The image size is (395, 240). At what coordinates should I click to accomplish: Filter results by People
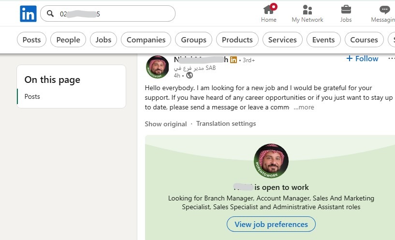point(68,40)
